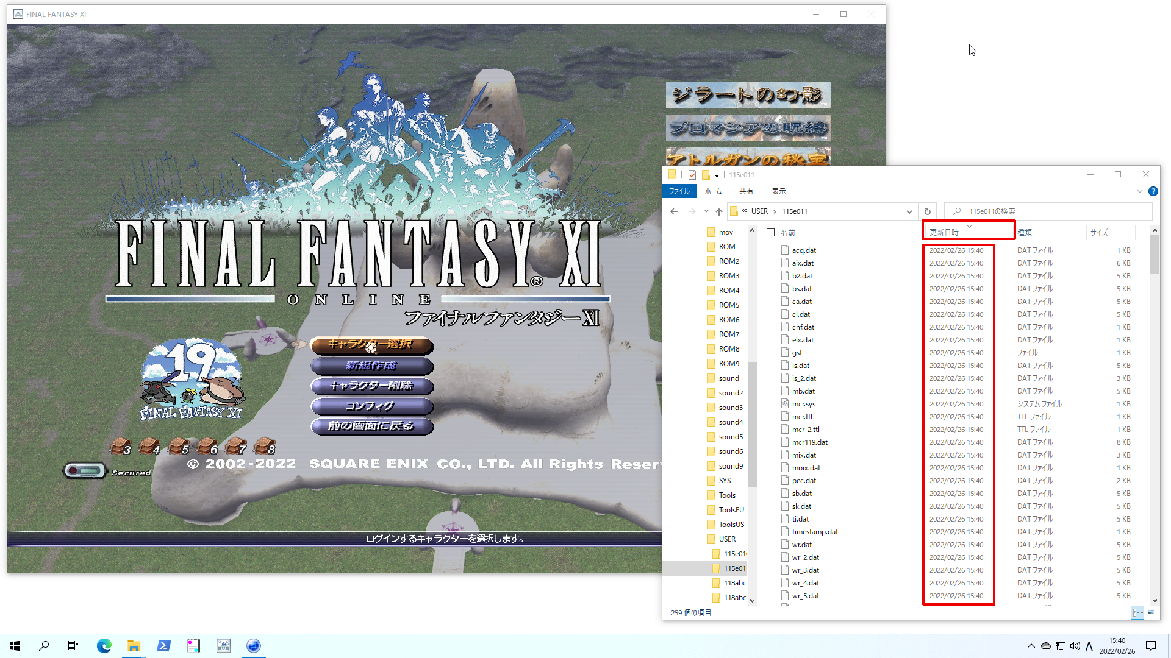
Task: Select the file acq.dat
Action: coord(804,250)
